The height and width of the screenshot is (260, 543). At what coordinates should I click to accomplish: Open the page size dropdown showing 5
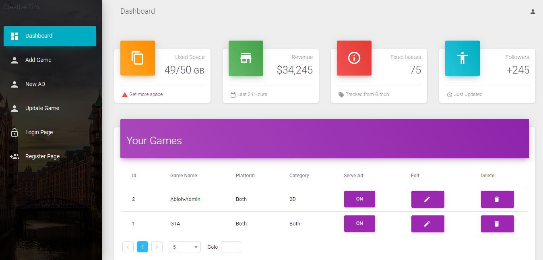coord(184,247)
